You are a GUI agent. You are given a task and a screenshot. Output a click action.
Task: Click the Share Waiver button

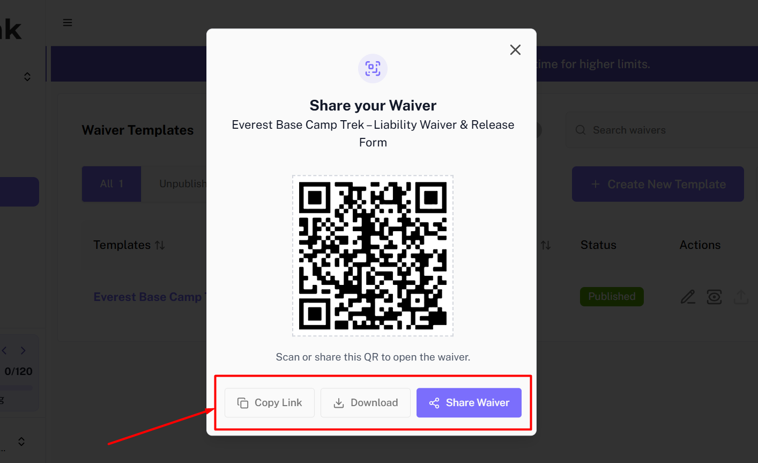(469, 403)
